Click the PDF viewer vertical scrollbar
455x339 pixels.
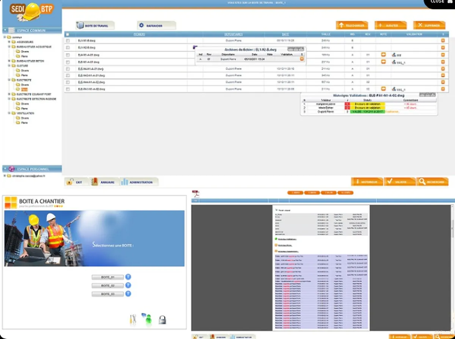click(x=453, y=267)
